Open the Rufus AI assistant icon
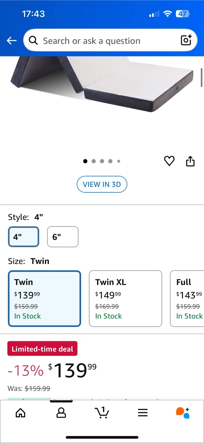The image size is (204, 443). click(183, 413)
